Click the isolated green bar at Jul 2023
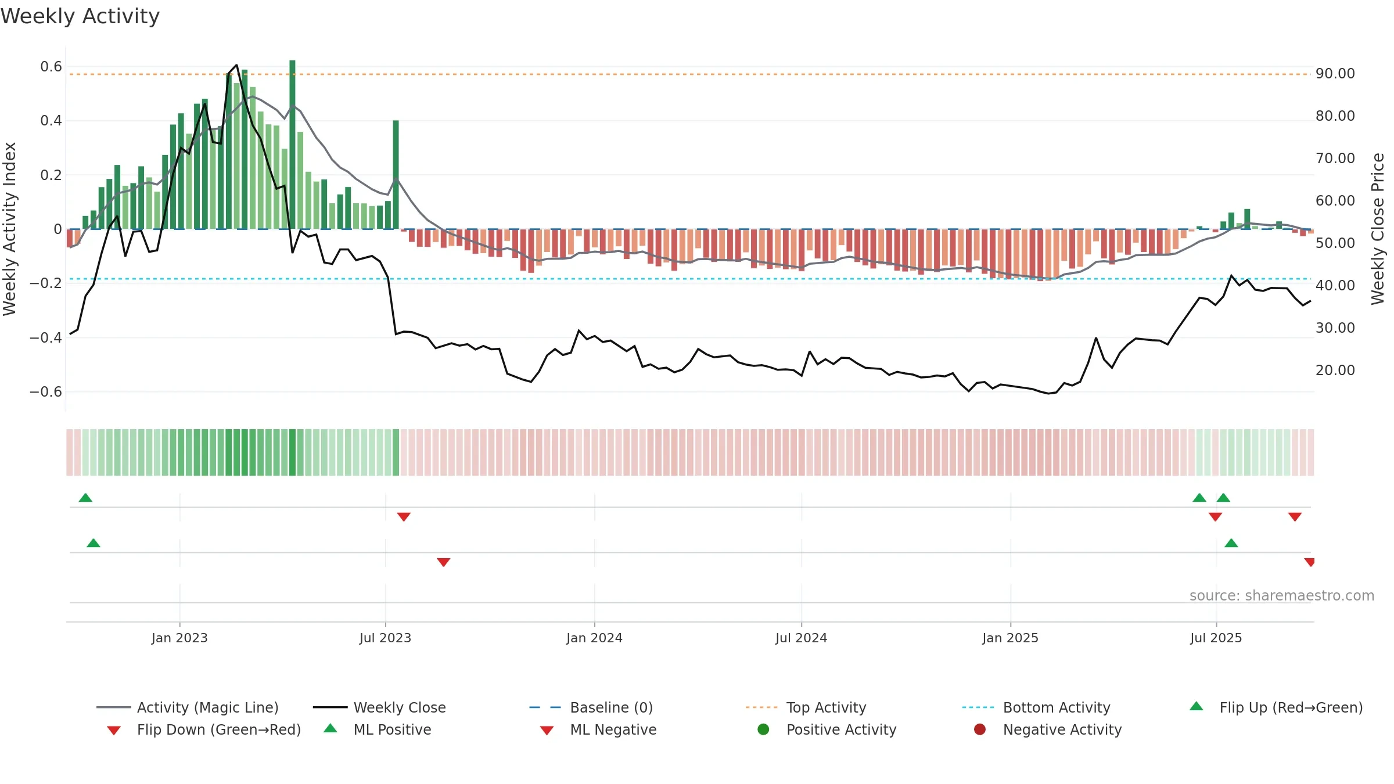Viewport: 1394px width, 784px height. coord(396,175)
